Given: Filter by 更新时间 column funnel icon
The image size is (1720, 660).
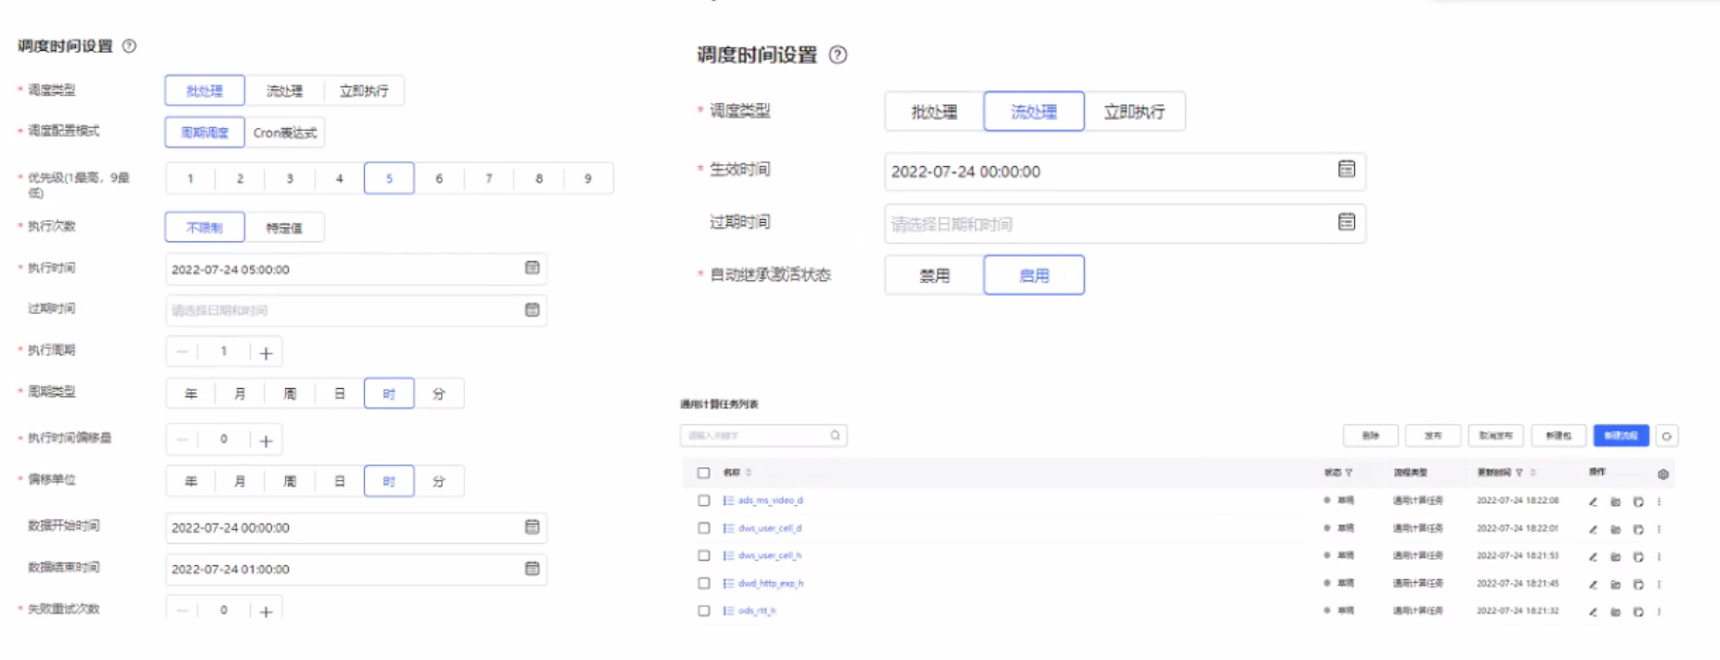Looking at the screenshot, I should [1519, 472].
